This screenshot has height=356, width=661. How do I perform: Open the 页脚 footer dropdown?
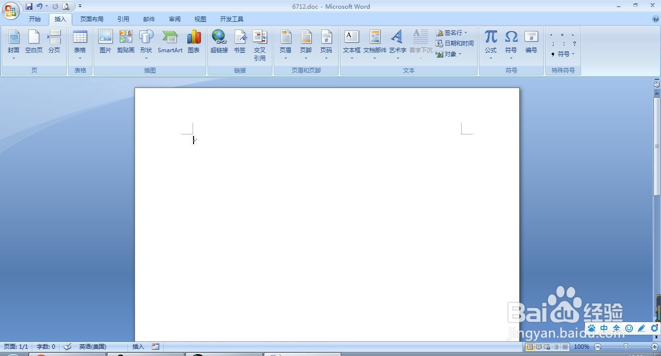[306, 45]
